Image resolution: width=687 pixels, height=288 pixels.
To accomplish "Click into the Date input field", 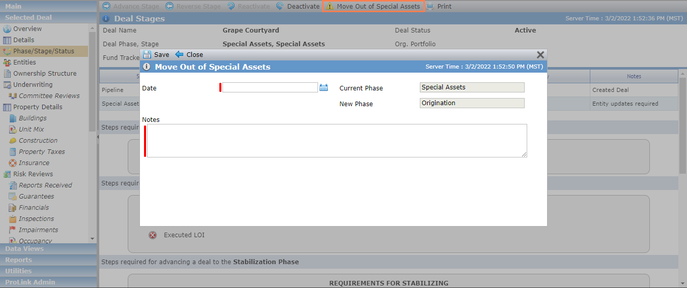I will point(270,87).
